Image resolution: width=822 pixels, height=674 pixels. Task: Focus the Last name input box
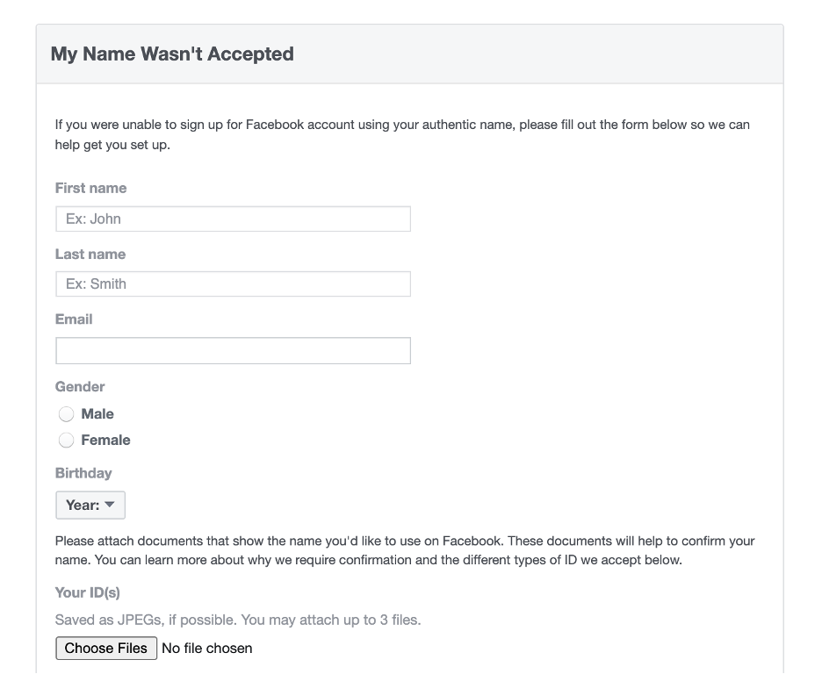point(233,283)
